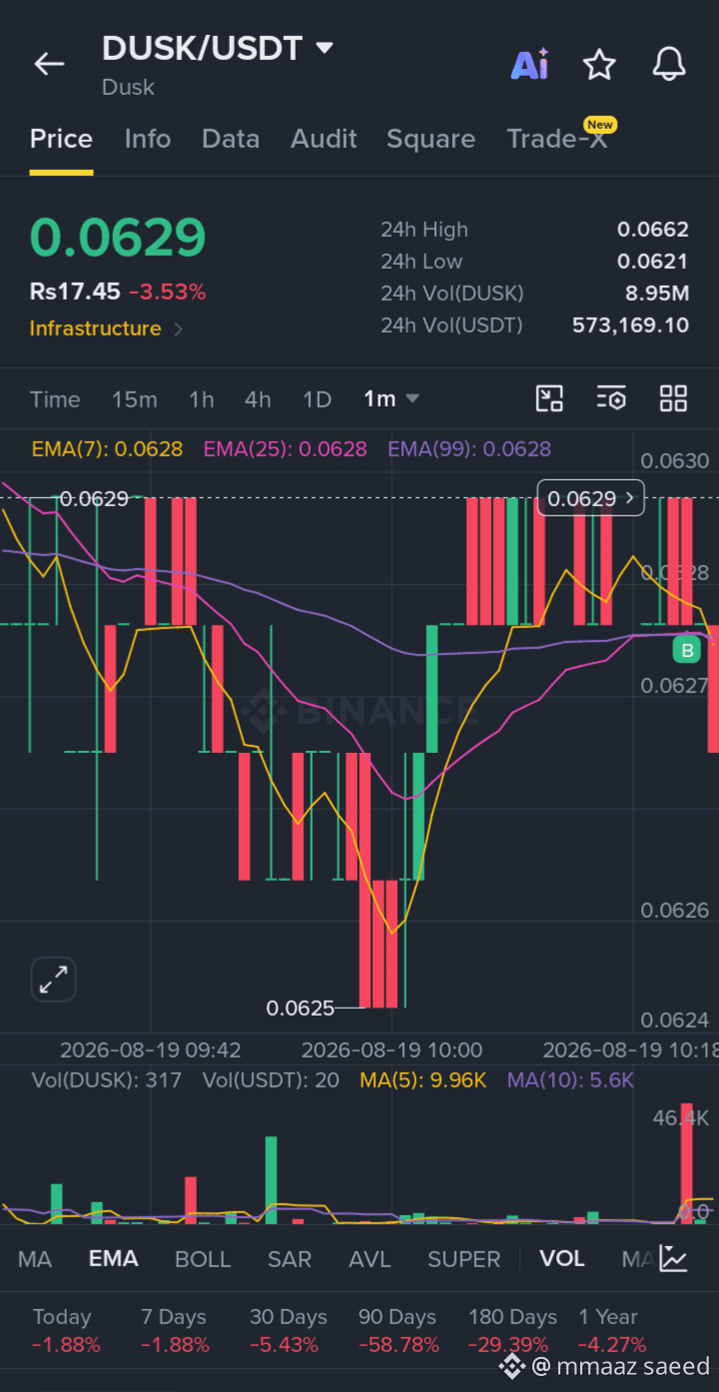
Task: Open the Audit tab
Action: coord(324,139)
